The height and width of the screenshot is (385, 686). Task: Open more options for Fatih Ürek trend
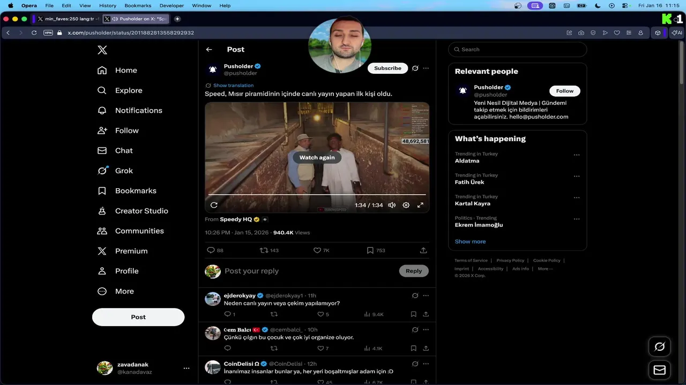[x=577, y=176]
